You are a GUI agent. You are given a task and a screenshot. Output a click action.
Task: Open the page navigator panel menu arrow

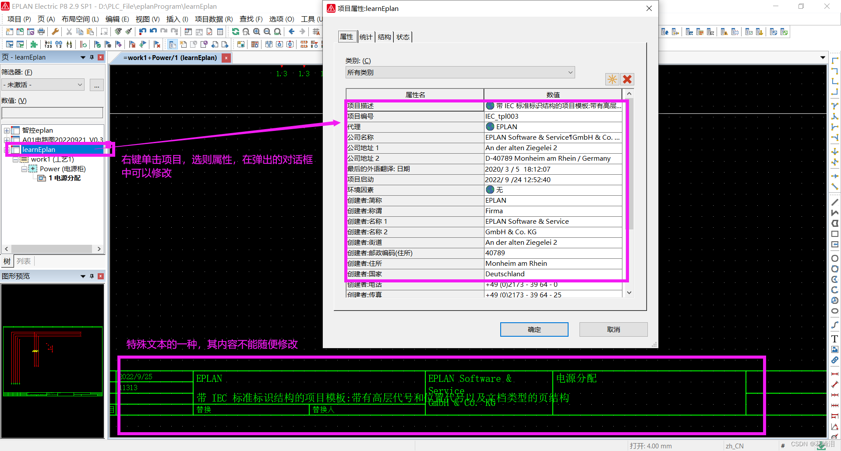[83, 57]
